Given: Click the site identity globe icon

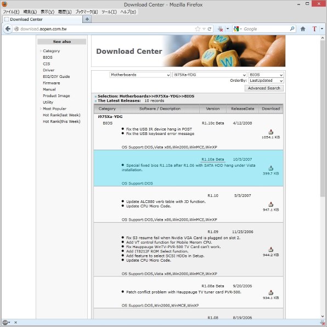Looking at the screenshot, I should tap(16, 29).
